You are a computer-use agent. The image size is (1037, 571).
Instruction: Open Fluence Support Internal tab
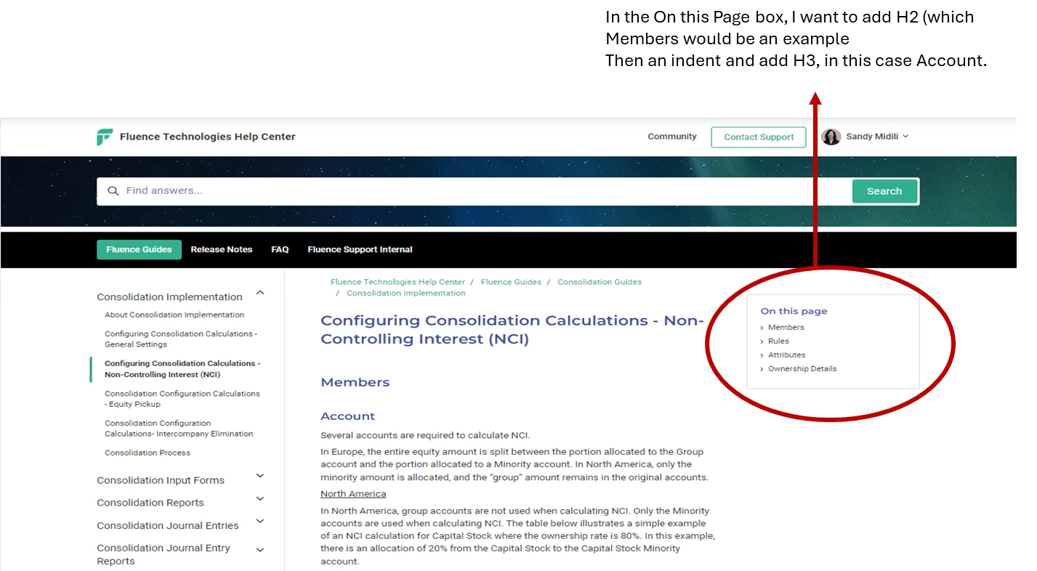tap(360, 249)
